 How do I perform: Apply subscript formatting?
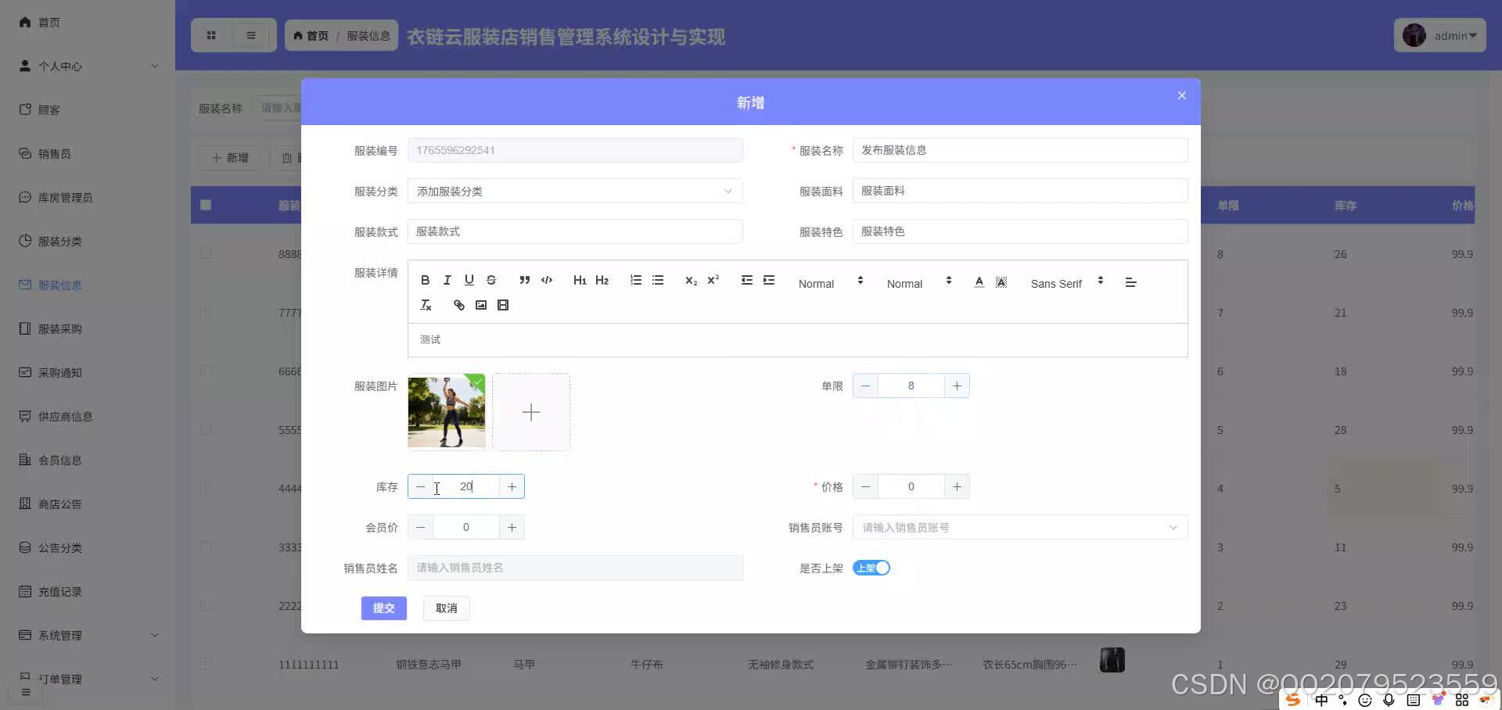click(x=691, y=280)
